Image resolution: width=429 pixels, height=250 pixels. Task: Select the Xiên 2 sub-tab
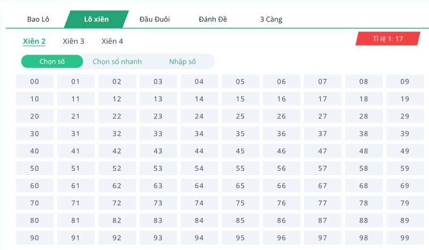pos(34,41)
